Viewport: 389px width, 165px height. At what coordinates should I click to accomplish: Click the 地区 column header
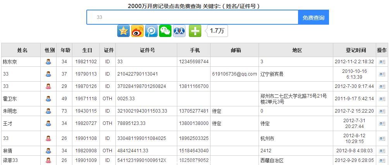[x=297, y=50]
